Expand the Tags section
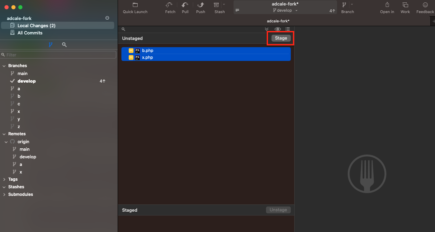The width and height of the screenshot is (435, 232). [4, 179]
